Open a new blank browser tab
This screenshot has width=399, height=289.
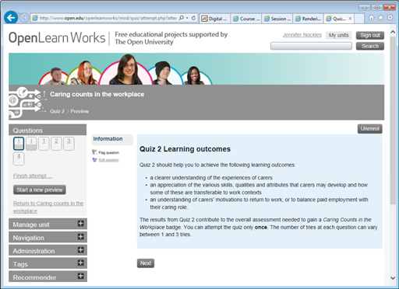tap(359, 19)
